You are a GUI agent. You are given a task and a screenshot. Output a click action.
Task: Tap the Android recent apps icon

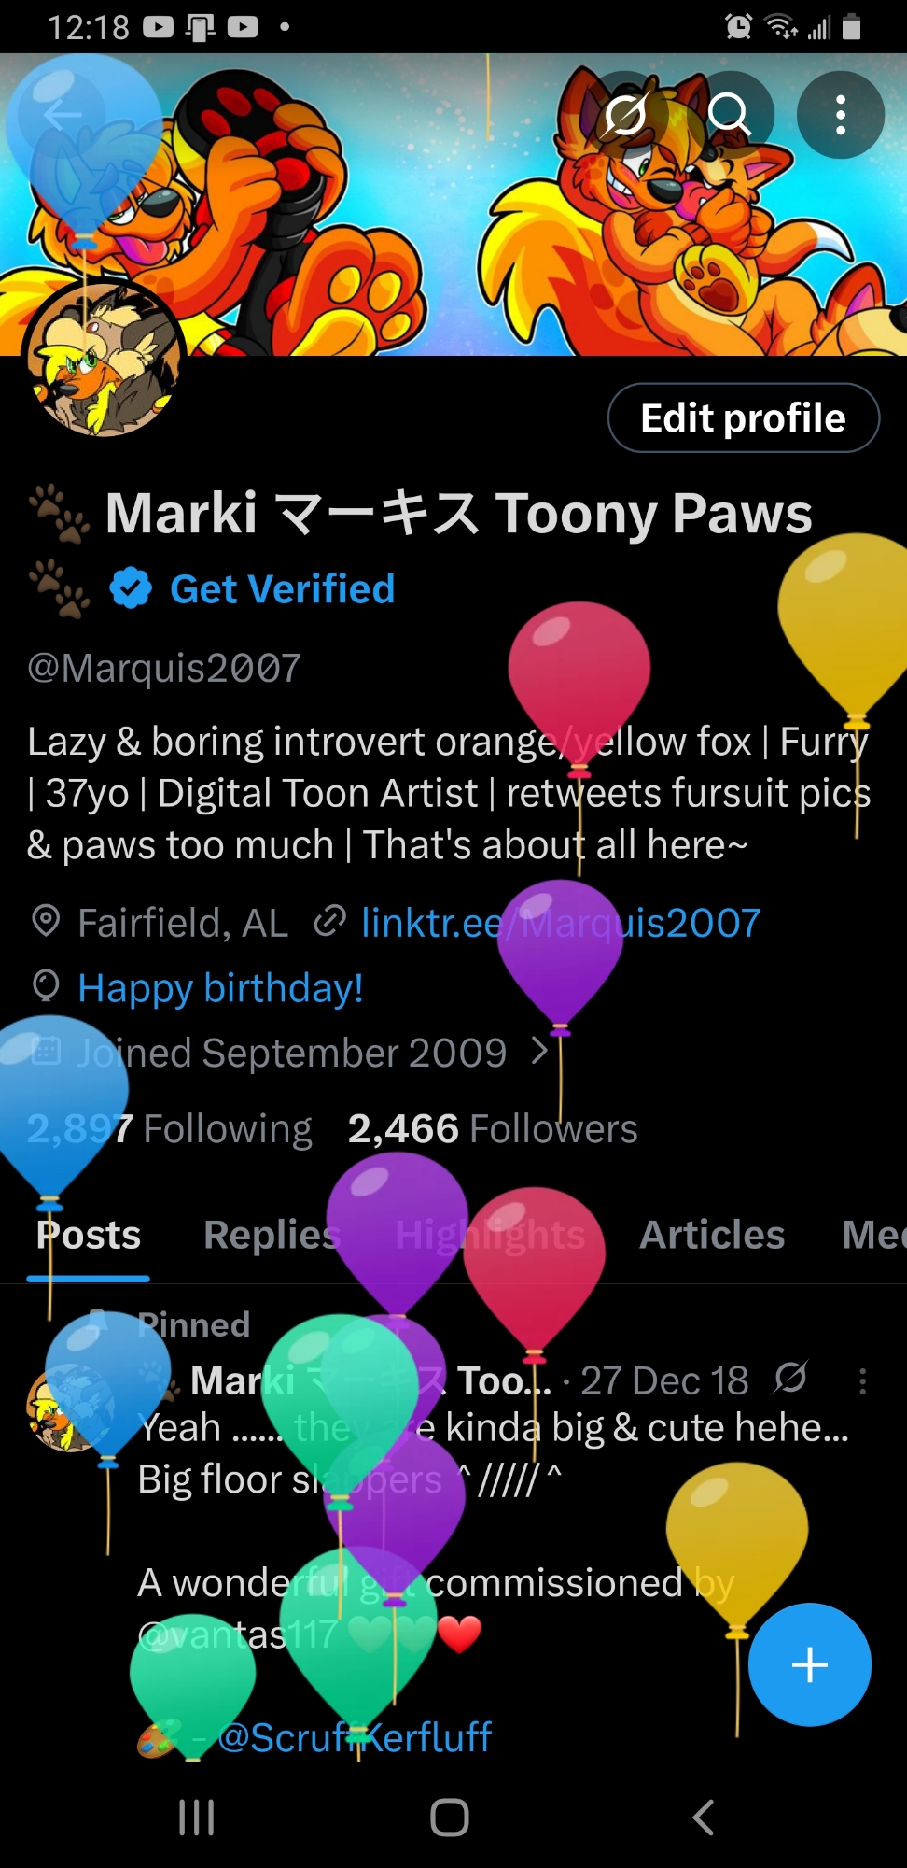196,1818
